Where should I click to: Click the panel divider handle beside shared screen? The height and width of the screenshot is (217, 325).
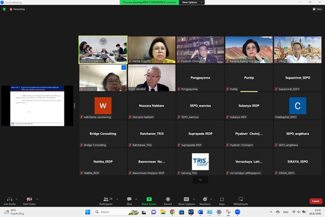pos(74,106)
